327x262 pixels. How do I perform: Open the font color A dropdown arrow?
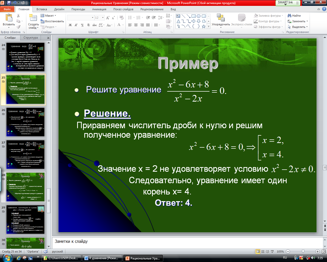tap(123, 25)
